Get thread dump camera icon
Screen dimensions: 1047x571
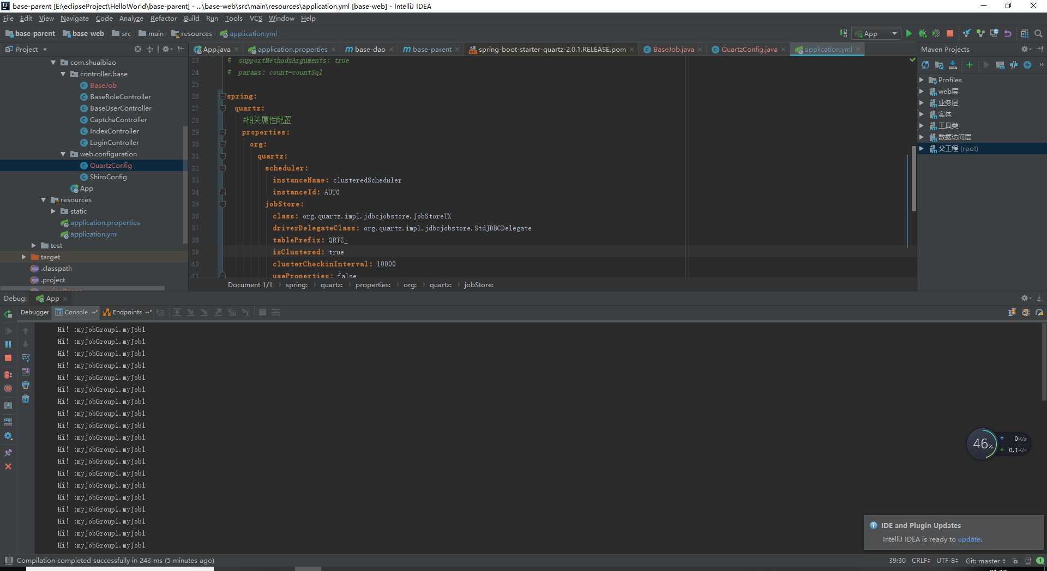pos(8,405)
